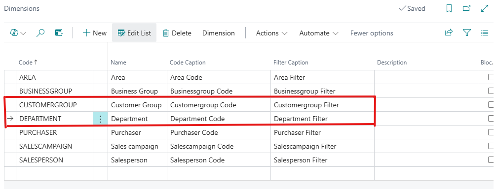Click Fewer options
This screenshot has width=496, height=189.
coord(372,33)
